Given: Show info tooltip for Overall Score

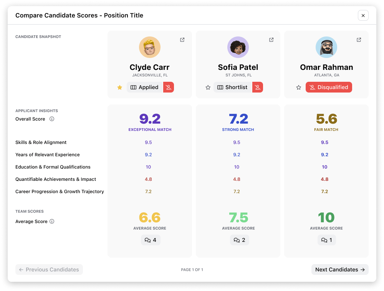Looking at the screenshot, I should click(52, 119).
